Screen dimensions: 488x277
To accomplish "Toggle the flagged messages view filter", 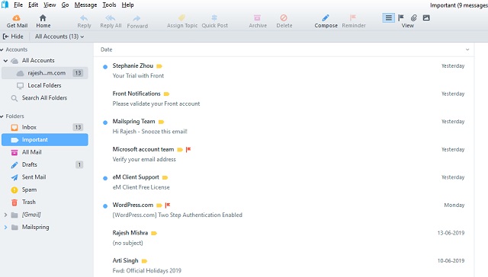I will 401,18.
